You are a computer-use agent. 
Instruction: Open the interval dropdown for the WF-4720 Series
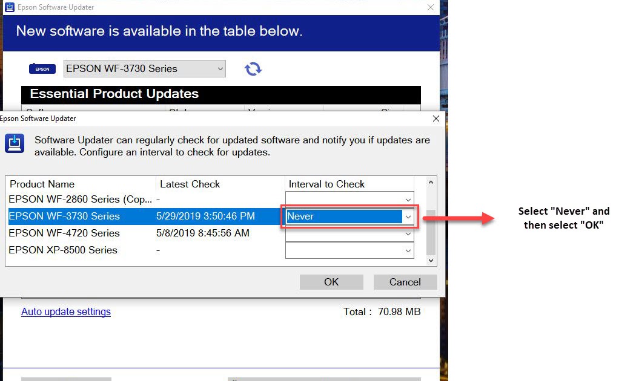(x=349, y=233)
